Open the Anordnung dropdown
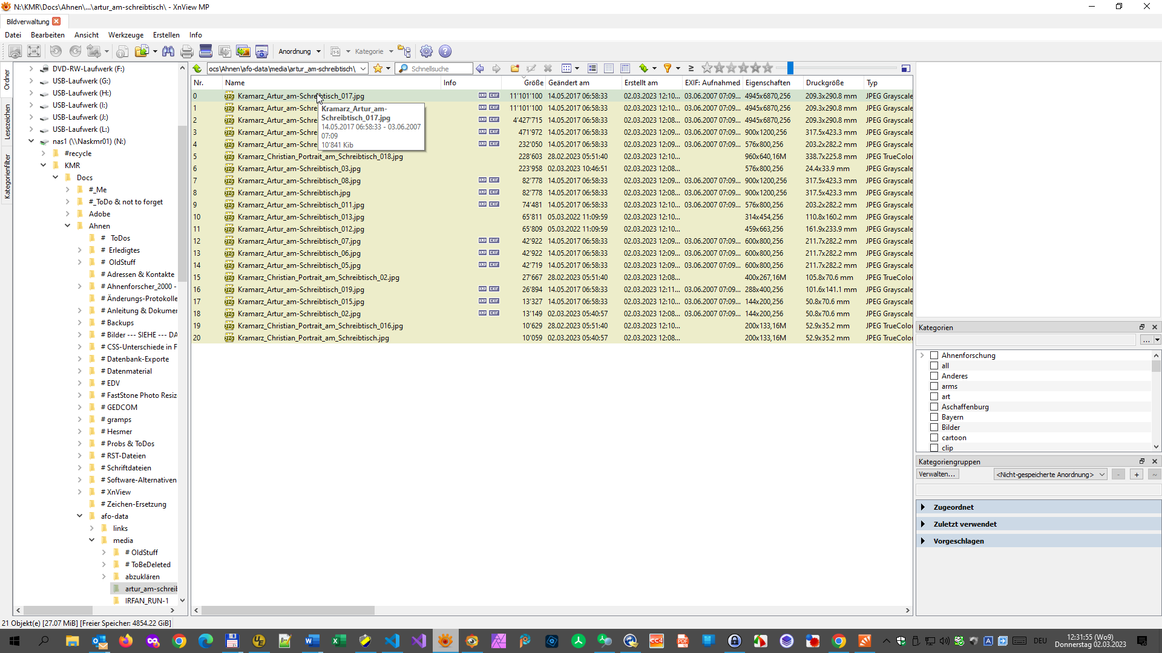 tap(299, 51)
